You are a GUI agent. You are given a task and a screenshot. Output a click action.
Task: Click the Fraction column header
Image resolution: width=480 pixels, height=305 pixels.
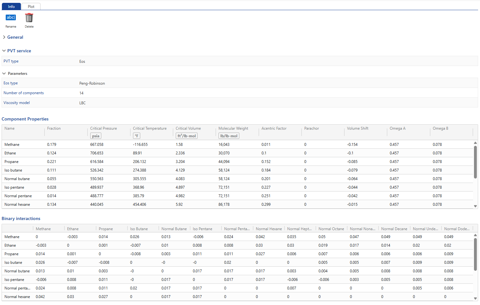click(54, 129)
